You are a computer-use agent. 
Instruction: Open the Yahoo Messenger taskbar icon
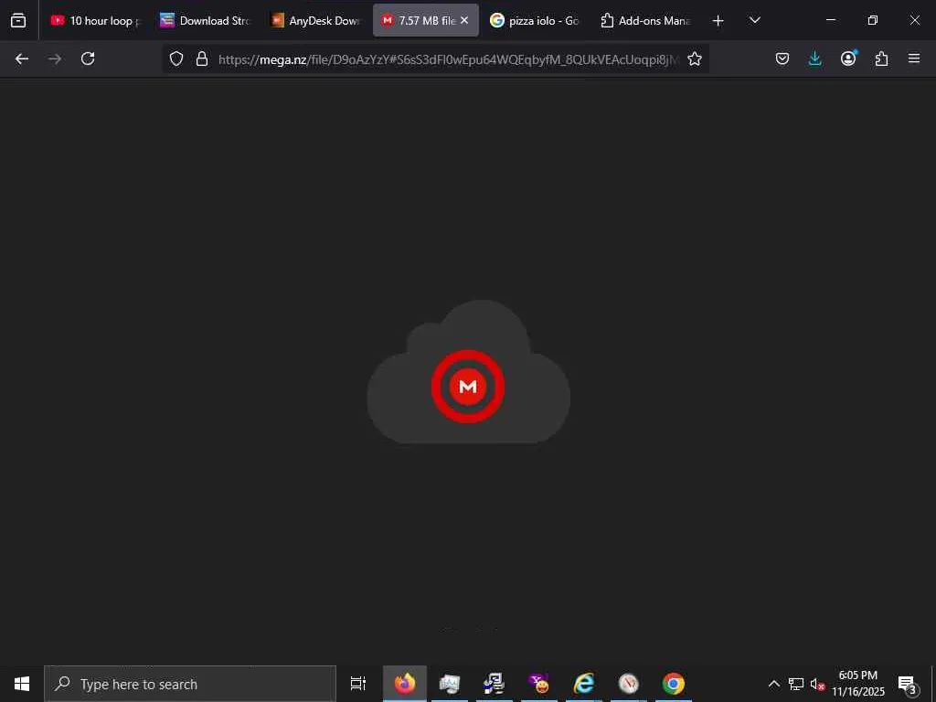[539, 684]
